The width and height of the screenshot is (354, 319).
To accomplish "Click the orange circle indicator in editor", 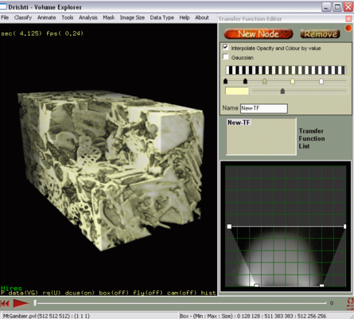I will (348, 28).
